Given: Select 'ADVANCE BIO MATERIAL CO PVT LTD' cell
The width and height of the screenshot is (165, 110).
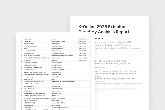Looking at the screenshot, I should 37,96.
